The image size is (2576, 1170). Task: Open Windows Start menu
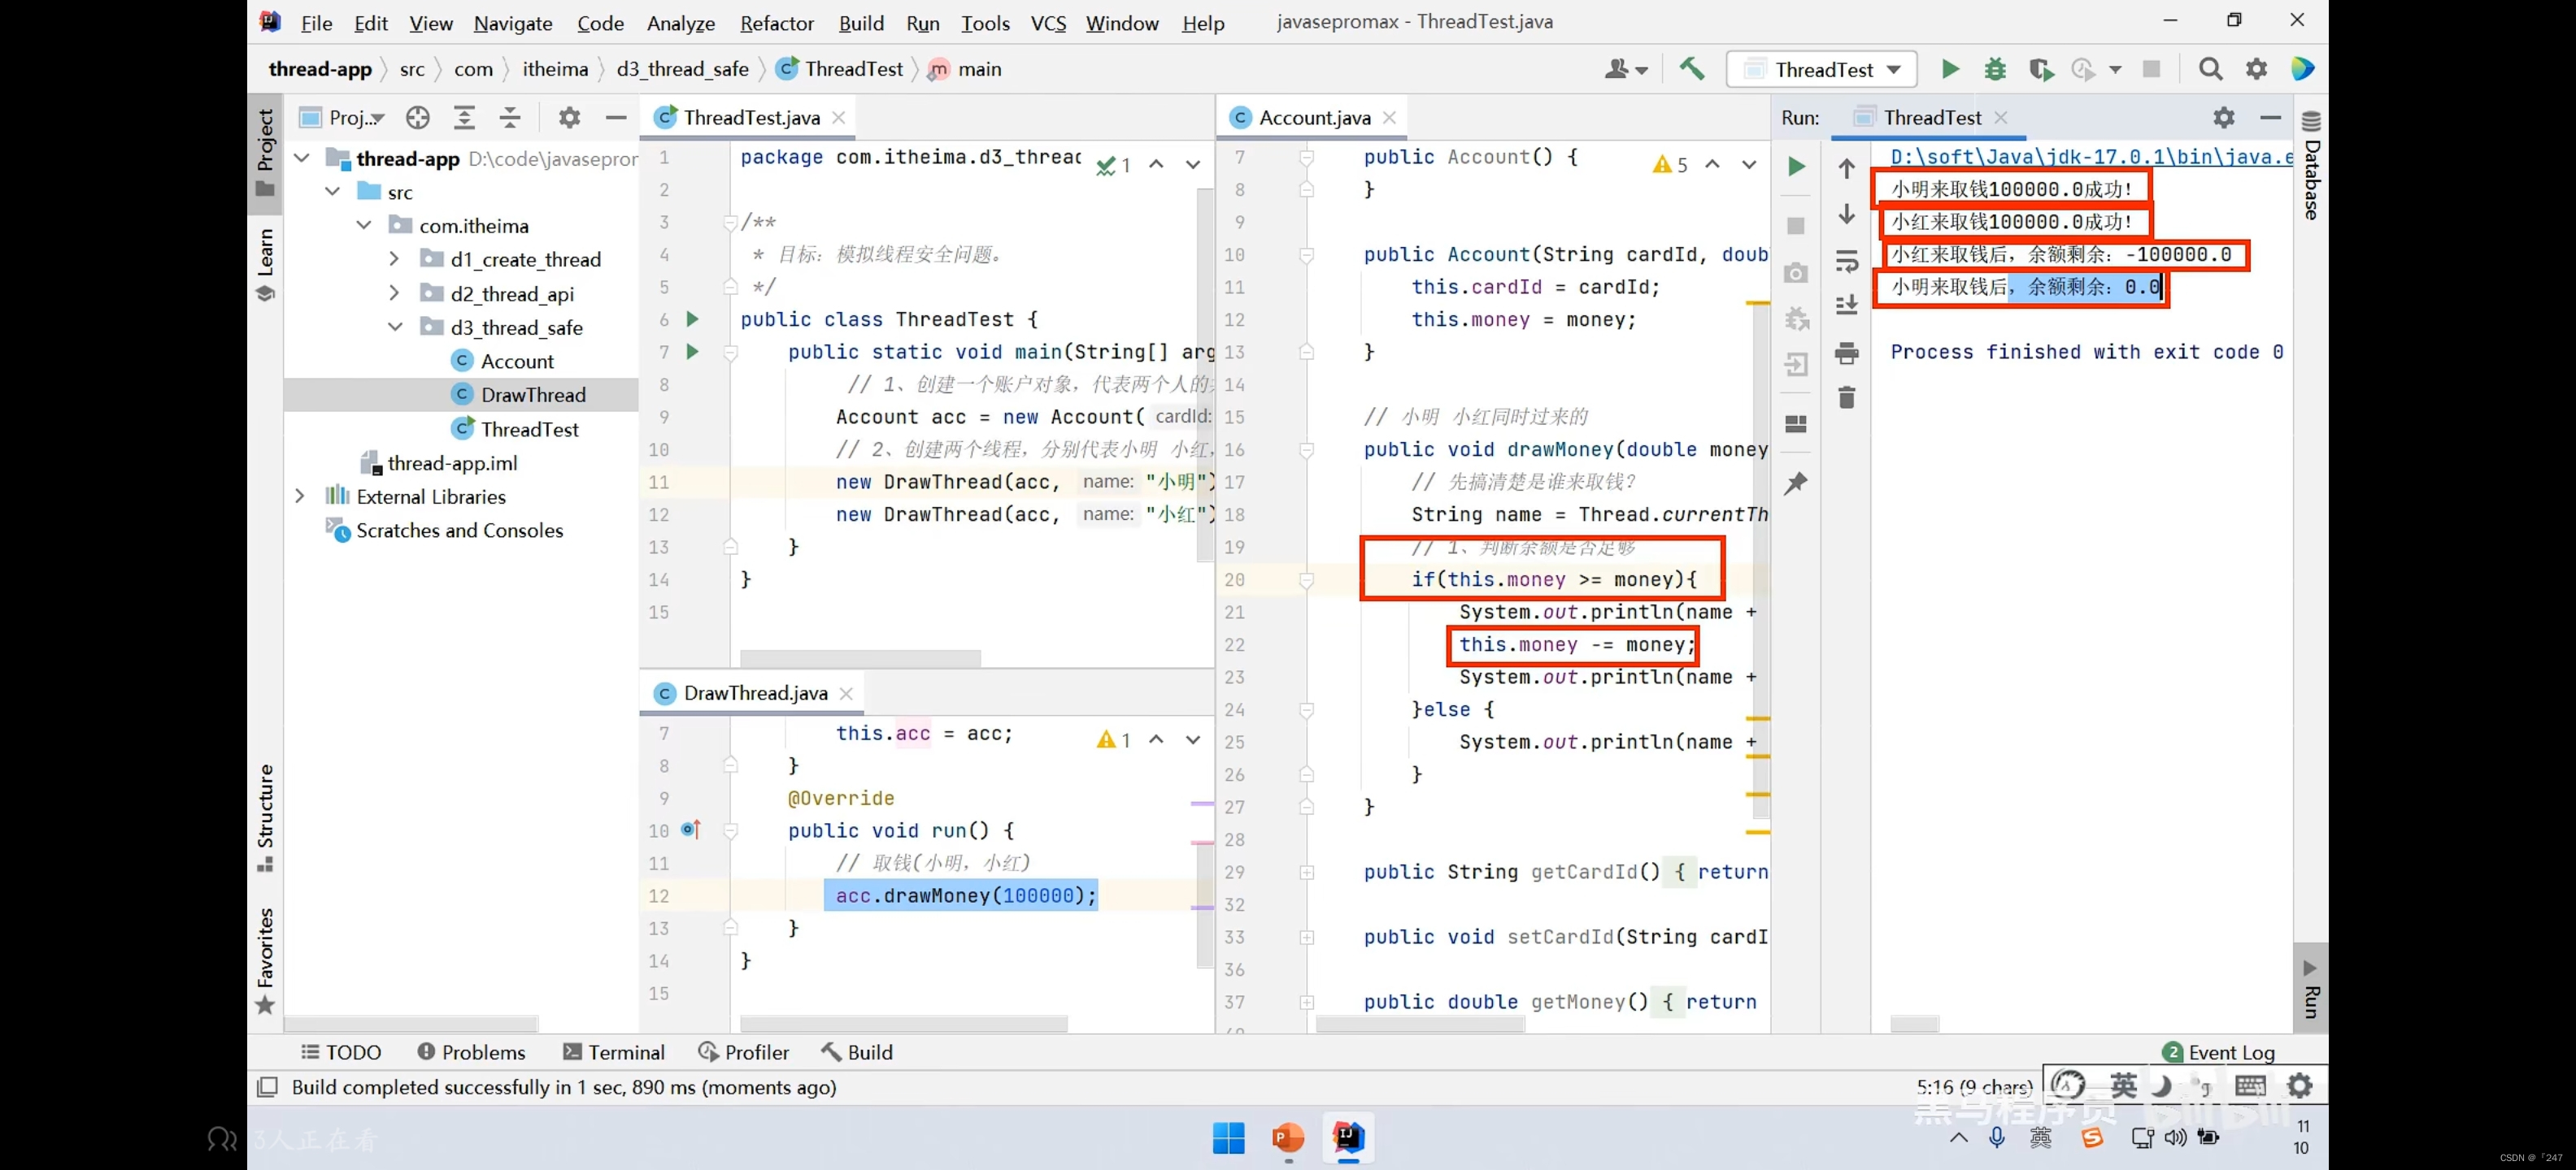[1228, 1138]
